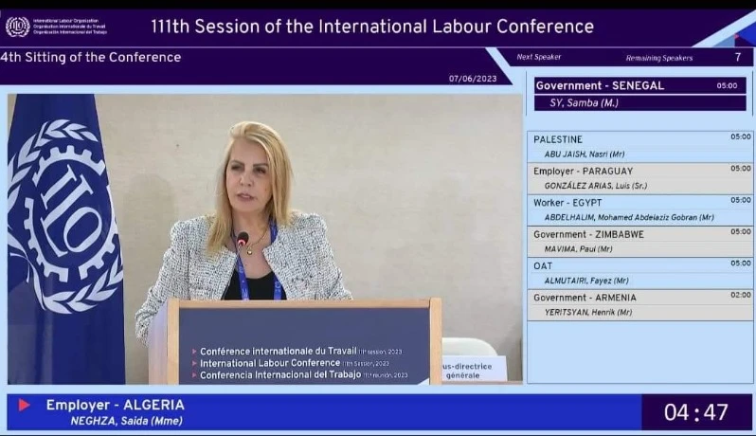Click the name 'ABU JAISH, Nasri (Mr)'
Image resolution: width=756 pixels, height=436 pixels.
pos(585,154)
